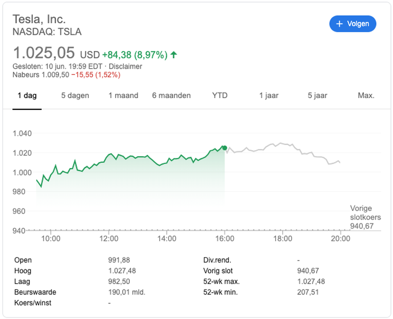Viewport: 393px width, 319px height.
Task: Click the green closing price dot on chart
Action: (225, 148)
